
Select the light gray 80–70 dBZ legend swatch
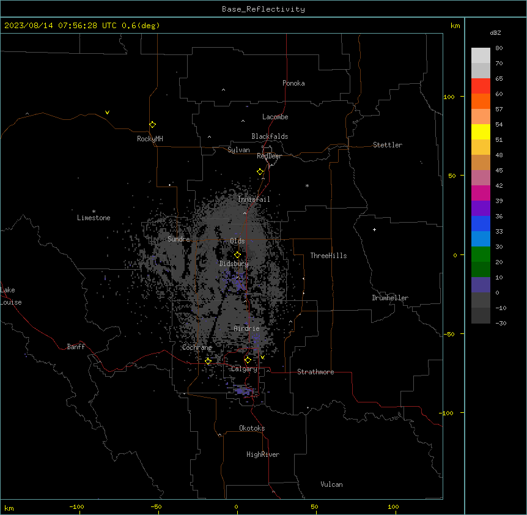pyautogui.click(x=481, y=56)
